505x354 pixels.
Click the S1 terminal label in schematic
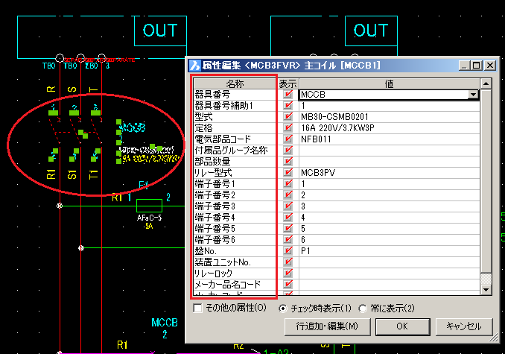point(72,174)
